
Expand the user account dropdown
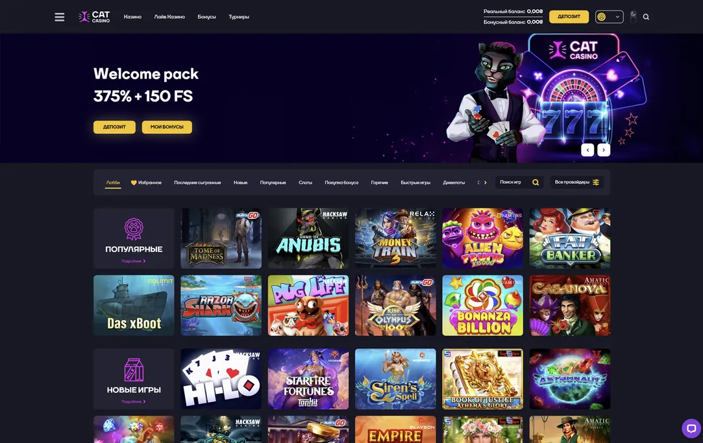610,17
